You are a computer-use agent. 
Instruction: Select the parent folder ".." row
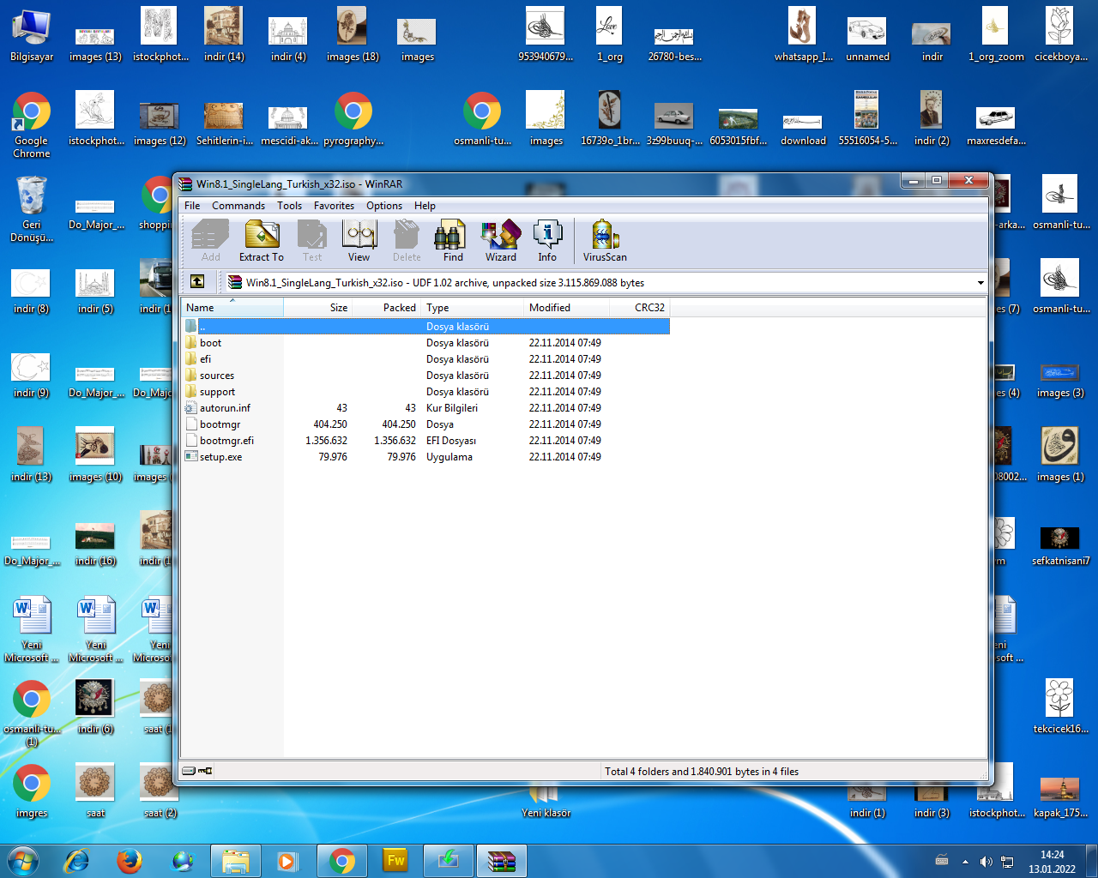coord(425,327)
